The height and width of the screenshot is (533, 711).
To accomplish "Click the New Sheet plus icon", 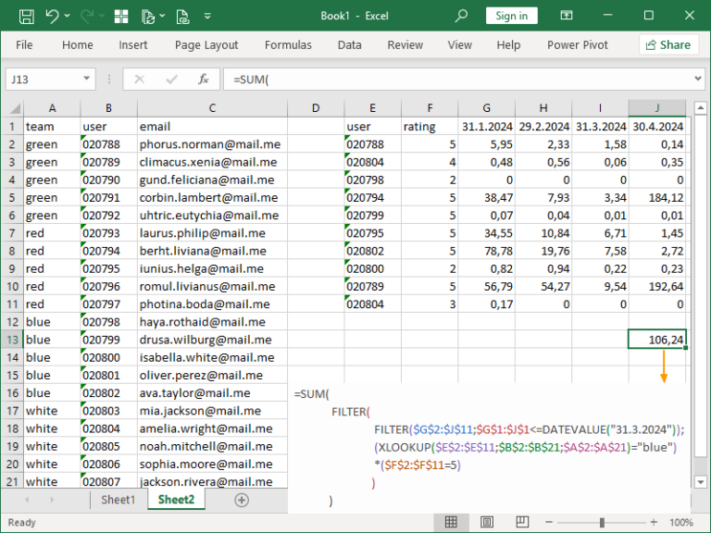I will click(x=242, y=500).
